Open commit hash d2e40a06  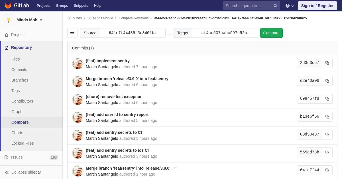pyautogui.click(x=310, y=81)
